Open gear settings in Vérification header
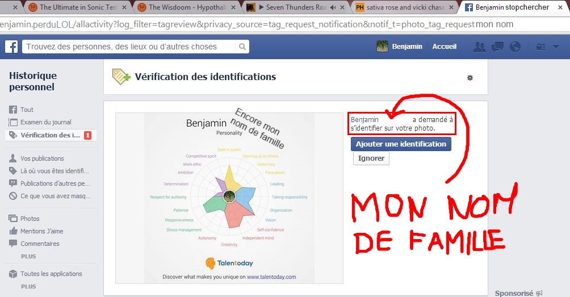The width and height of the screenshot is (570, 297). click(x=470, y=77)
